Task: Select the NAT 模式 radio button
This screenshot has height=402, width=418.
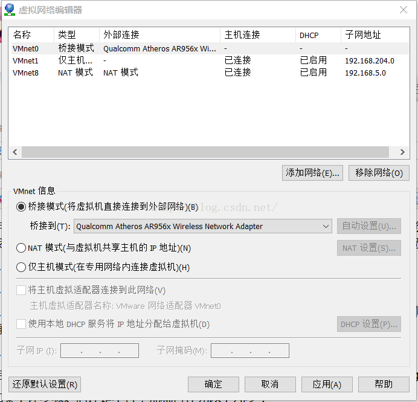Action: click(x=21, y=248)
